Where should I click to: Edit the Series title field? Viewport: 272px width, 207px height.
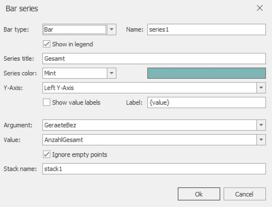(x=154, y=59)
